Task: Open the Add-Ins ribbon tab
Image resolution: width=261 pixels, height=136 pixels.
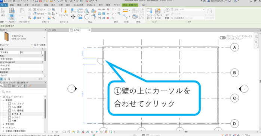Action: coord(117,5)
